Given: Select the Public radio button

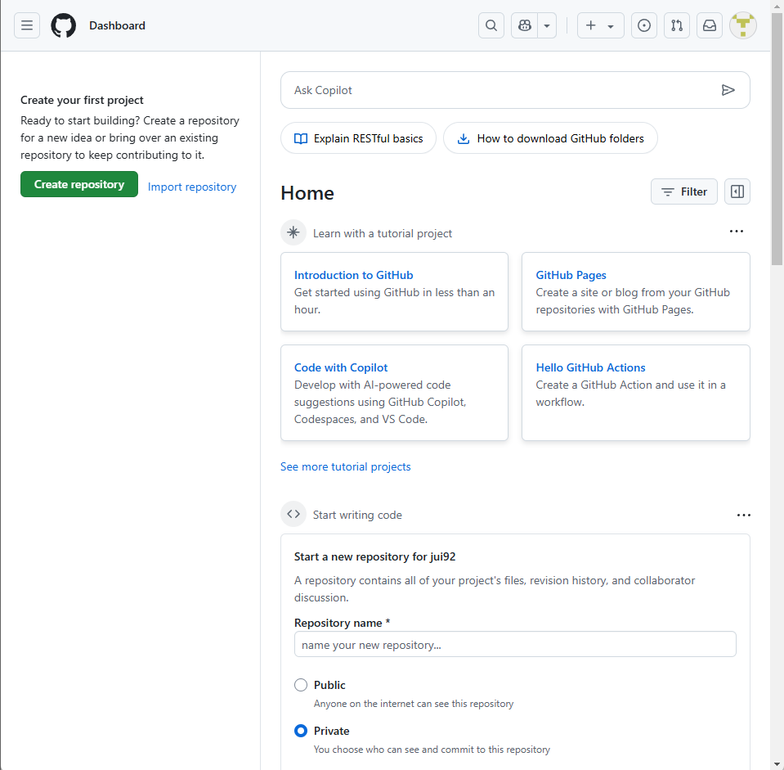Looking at the screenshot, I should click(x=301, y=685).
